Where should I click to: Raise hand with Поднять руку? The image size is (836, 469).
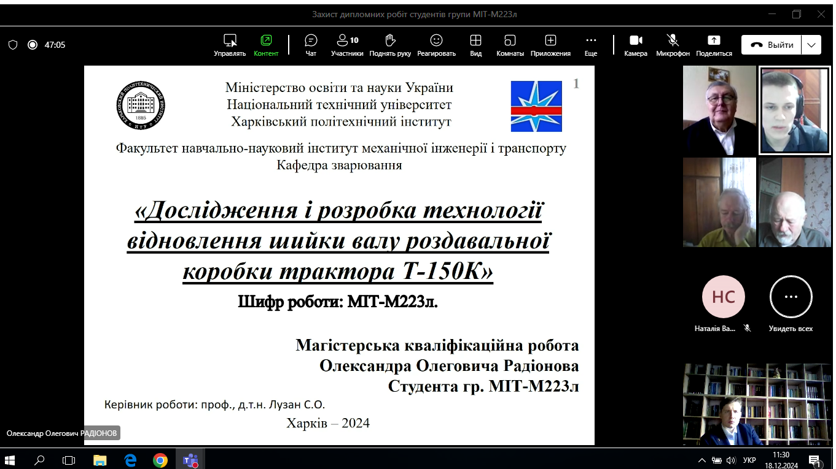point(390,45)
